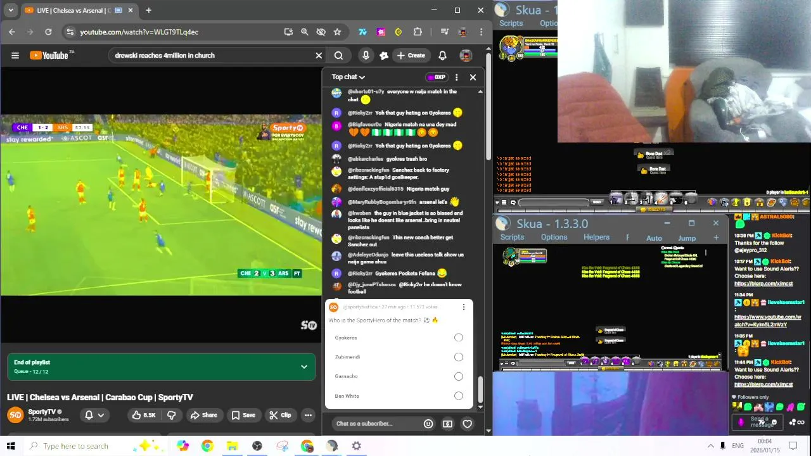This screenshot has width=811, height=456.
Task: Click YouTube search input field
Action: (x=212, y=55)
